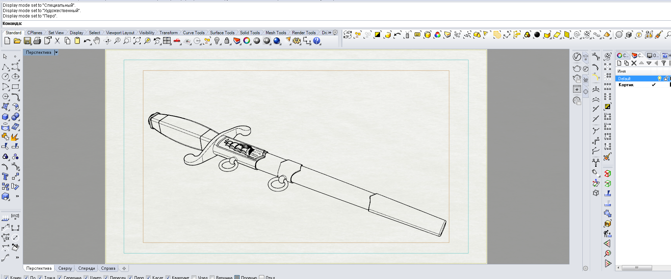The height and width of the screenshot is (279, 671).
Task: Delete layer with the X icon
Action: 634,63
